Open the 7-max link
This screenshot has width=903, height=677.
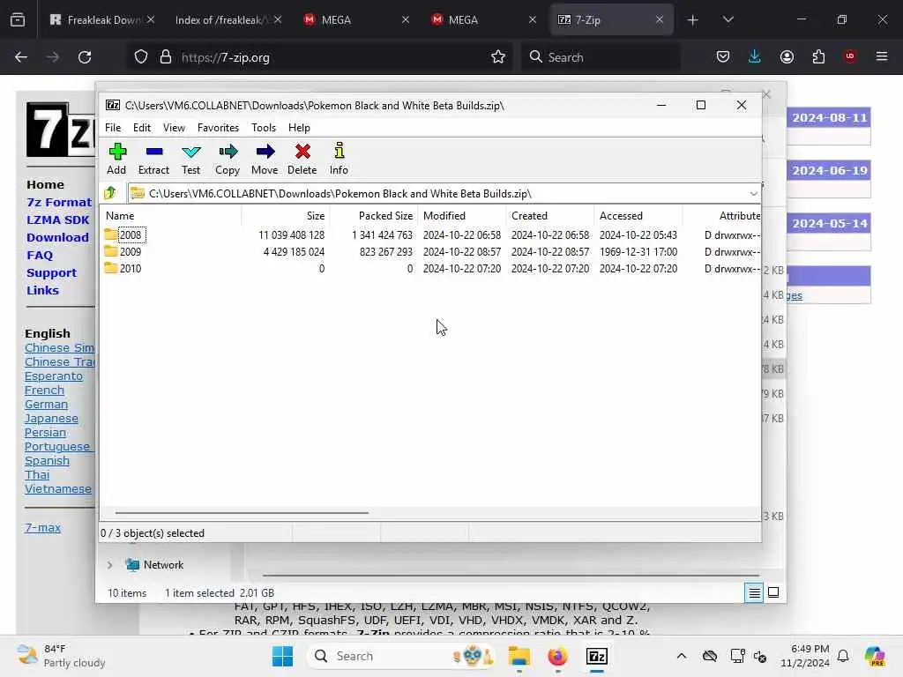(42, 527)
